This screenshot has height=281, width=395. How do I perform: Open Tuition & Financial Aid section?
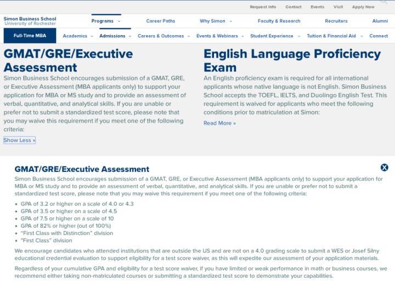tap(331, 36)
